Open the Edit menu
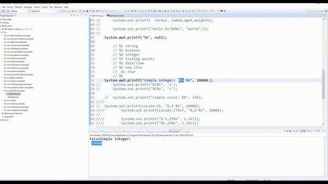The image size is (328, 184). click(x=4, y=7)
